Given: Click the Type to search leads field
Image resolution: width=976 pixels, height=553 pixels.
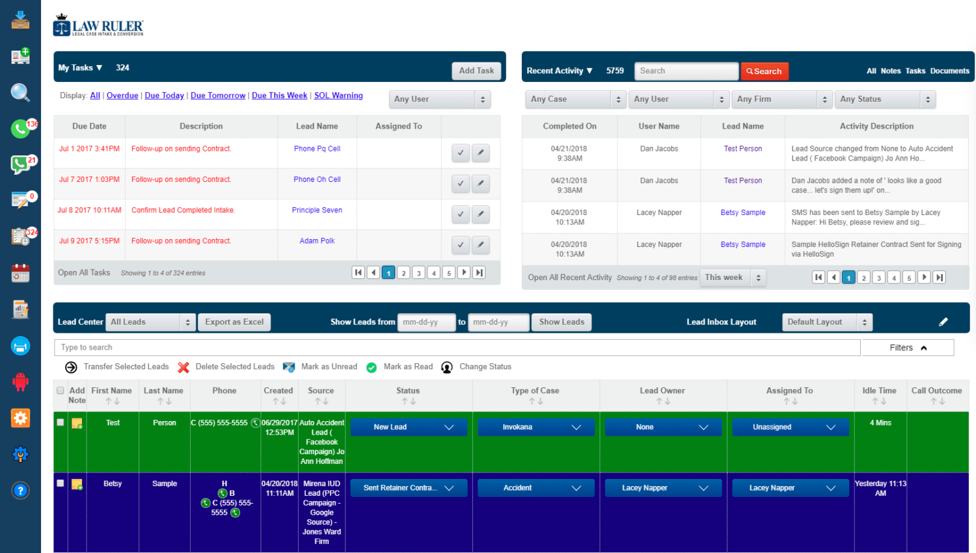Looking at the screenshot, I should coord(457,348).
